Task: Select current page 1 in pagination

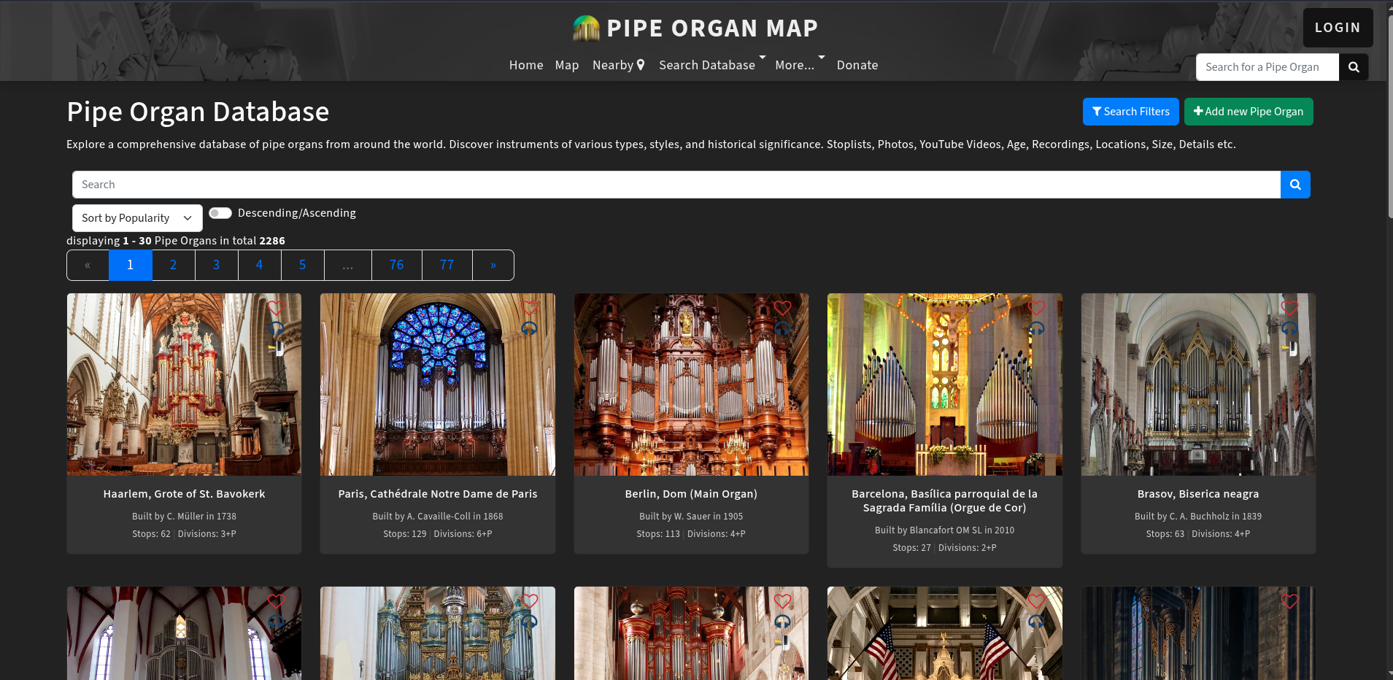Action: coord(131,265)
